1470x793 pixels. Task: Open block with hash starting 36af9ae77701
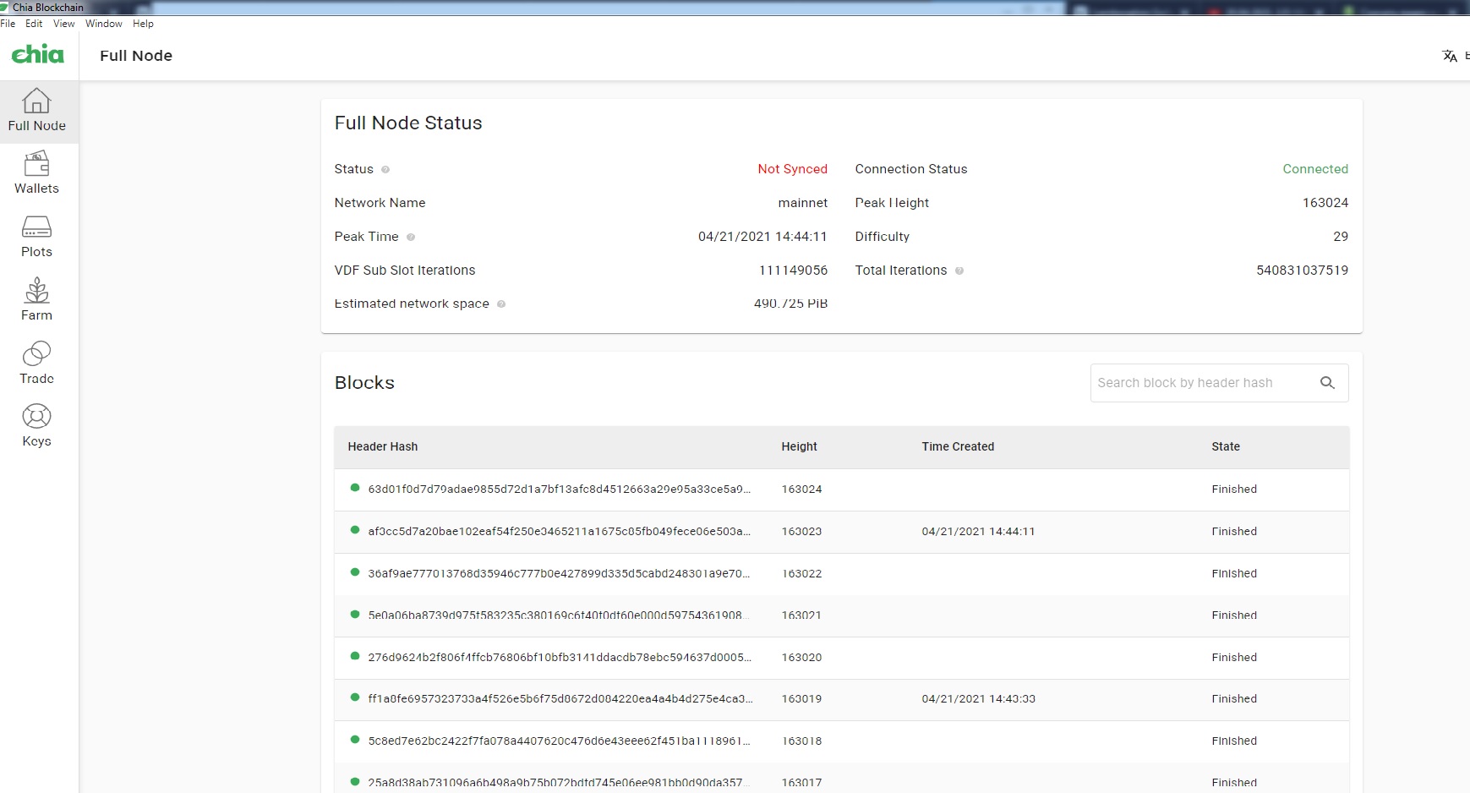(841, 573)
